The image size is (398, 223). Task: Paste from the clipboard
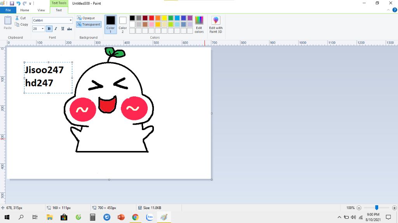pos(8,22)
